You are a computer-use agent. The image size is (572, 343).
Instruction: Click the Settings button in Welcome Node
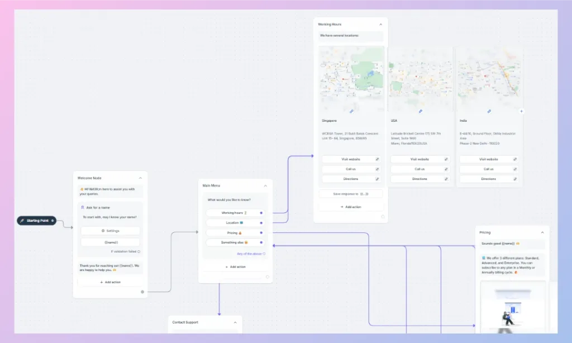(110, 231)
